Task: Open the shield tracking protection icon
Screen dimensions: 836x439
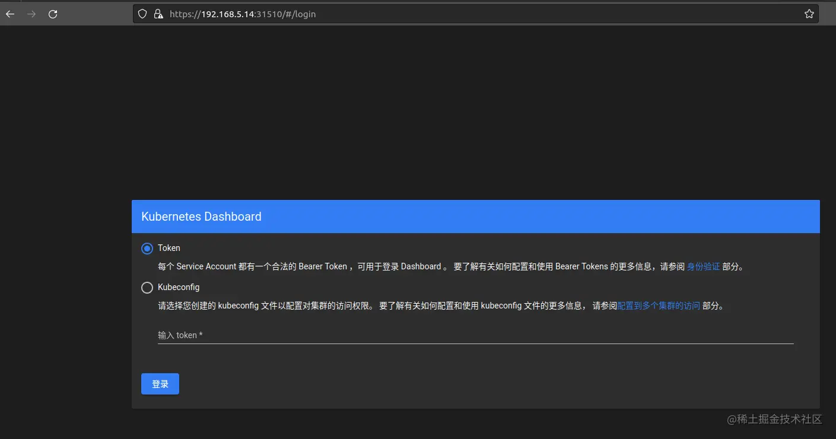Action: click(142, 14)
